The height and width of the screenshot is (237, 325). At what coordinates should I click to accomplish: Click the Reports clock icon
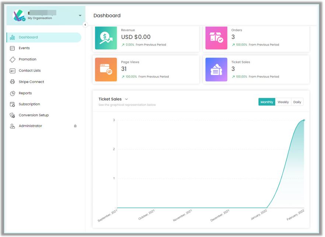tap(12, 93)
